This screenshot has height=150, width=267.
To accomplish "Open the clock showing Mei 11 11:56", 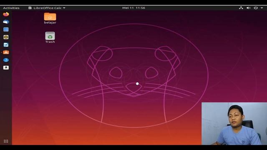I will [x=133, y=8].
